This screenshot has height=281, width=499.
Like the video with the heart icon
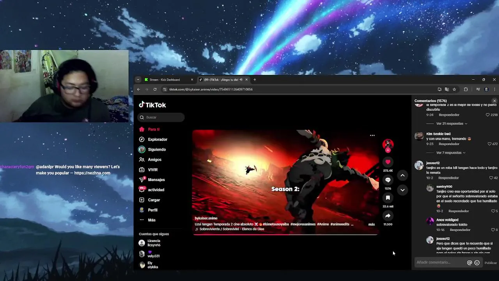(x=388, y=162)
